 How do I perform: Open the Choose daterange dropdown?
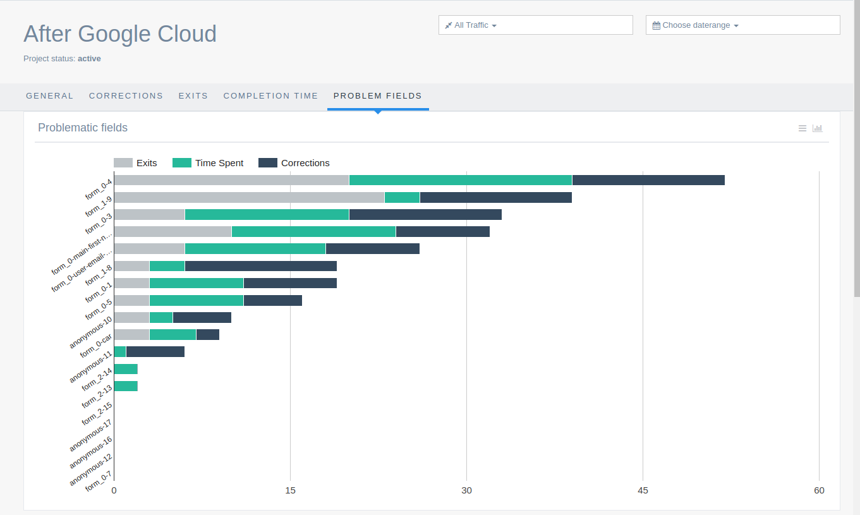pyautogui.click(x=743, y=25)
